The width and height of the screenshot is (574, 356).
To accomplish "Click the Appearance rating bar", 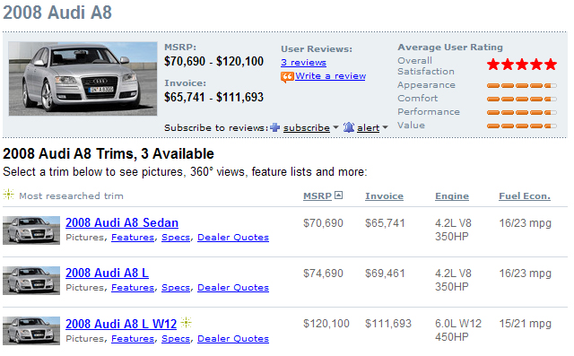I will pyautogui.click(x=522, y=85).
